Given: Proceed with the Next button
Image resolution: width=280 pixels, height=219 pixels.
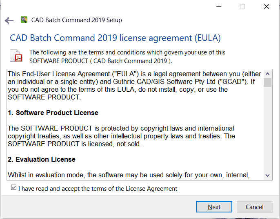Looking at the screenshot, I should point(214,207).
